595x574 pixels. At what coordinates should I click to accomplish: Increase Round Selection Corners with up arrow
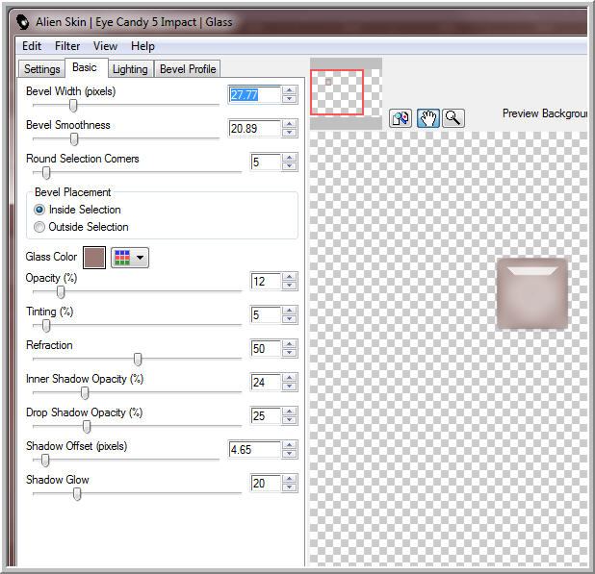click(x=290, y=158)
